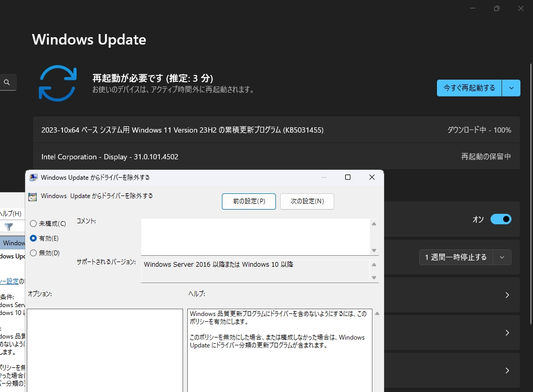533x392 pixels.
Task: Click comment box scroll down arrow
Action: (374, 251)
